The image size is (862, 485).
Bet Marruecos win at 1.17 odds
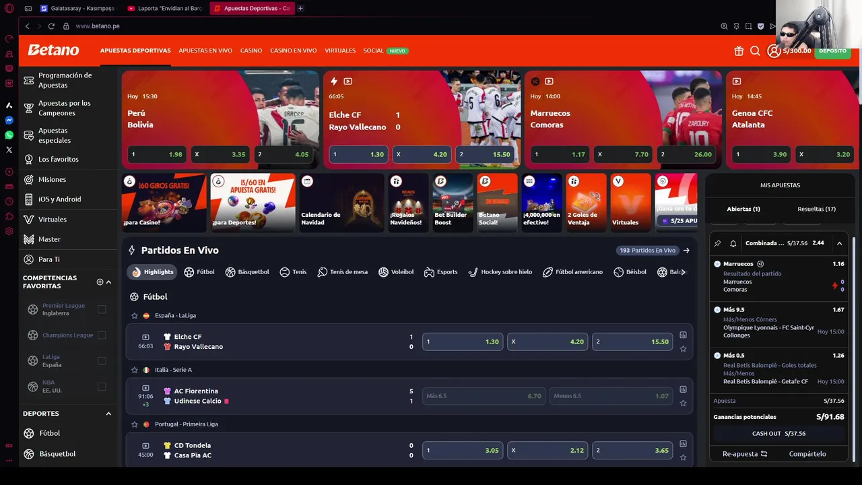click(x=560, y=154)
